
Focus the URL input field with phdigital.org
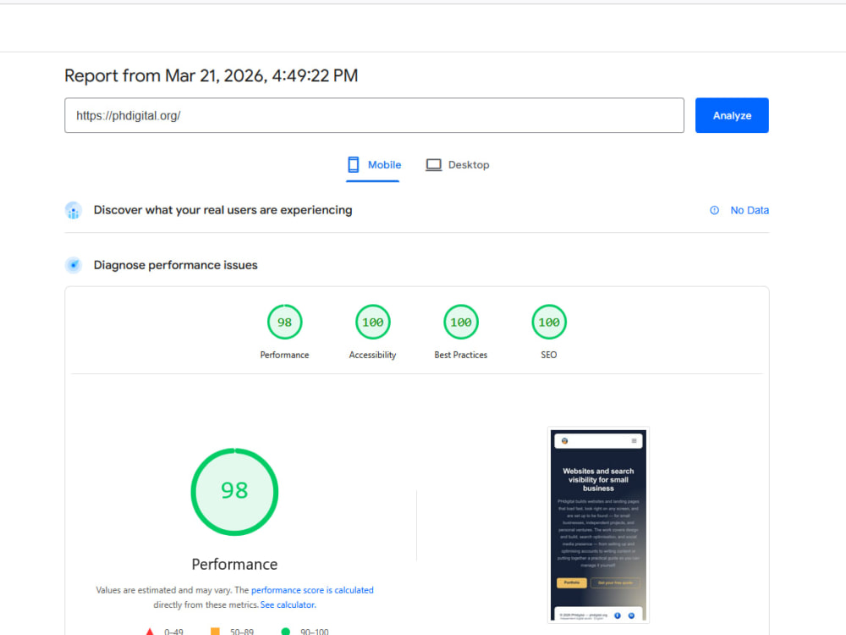click(374, 115)
